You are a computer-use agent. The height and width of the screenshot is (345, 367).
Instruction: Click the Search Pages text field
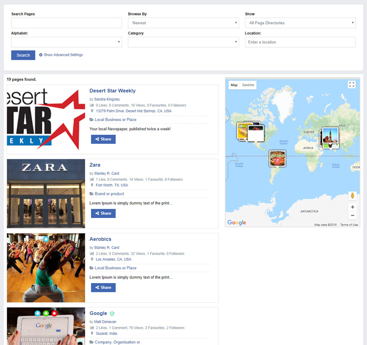66,23
